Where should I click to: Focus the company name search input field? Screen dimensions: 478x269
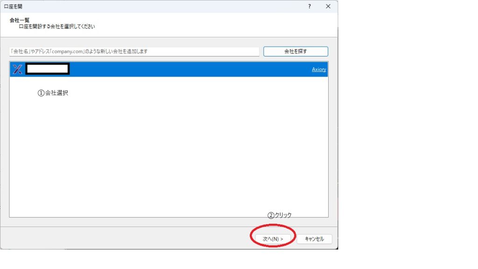[x=134, y=51]
